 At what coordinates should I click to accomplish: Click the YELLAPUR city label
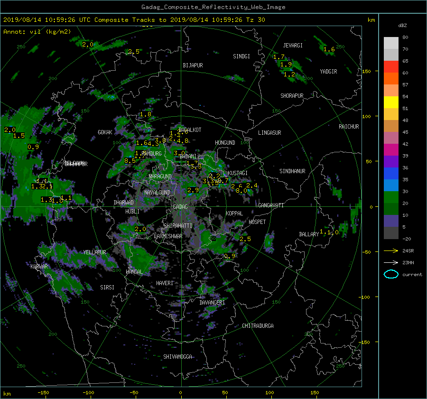[x=95, y=252]
